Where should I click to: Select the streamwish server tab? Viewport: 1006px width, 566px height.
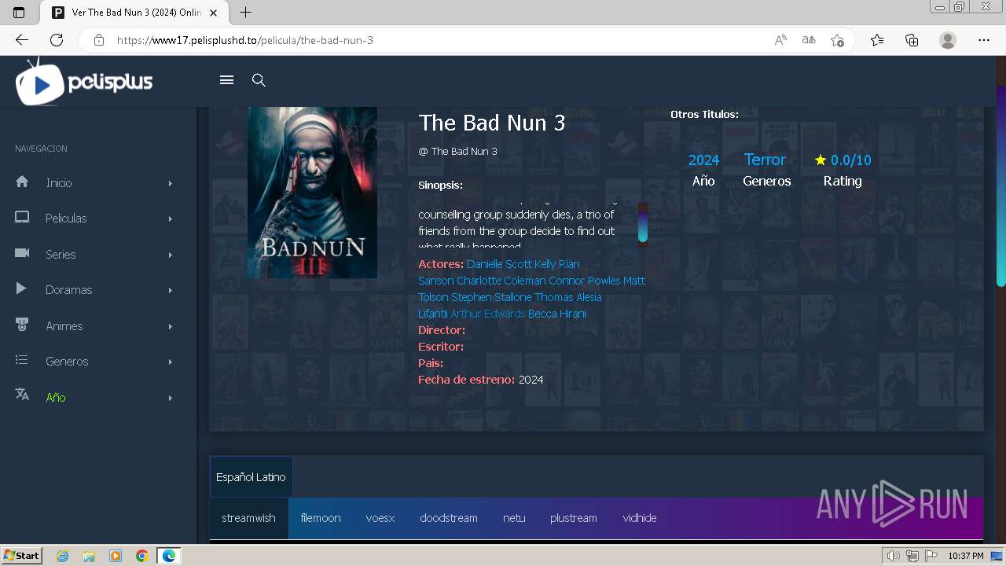(x=248, y=518)
